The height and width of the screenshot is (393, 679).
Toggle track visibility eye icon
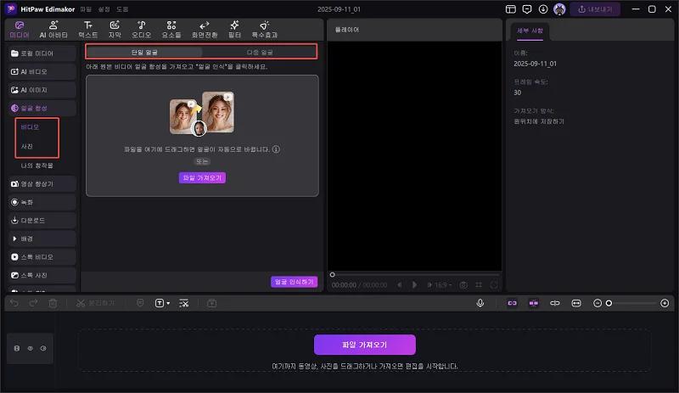coord(31,348)
